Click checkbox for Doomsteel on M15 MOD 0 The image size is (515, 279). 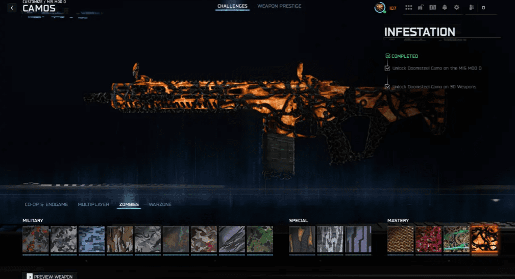click(387, 68)
